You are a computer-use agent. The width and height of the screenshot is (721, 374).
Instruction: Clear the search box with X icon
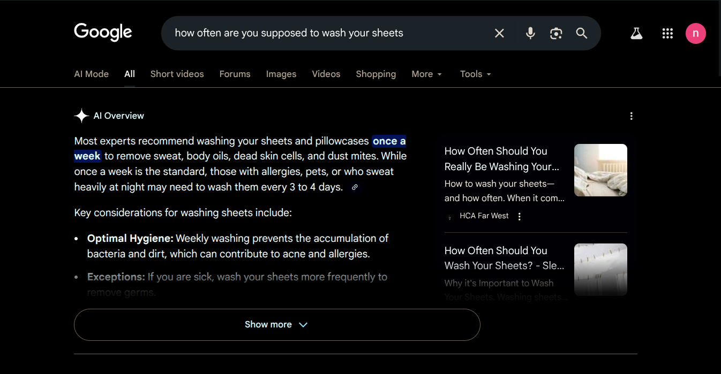[499, 33]
